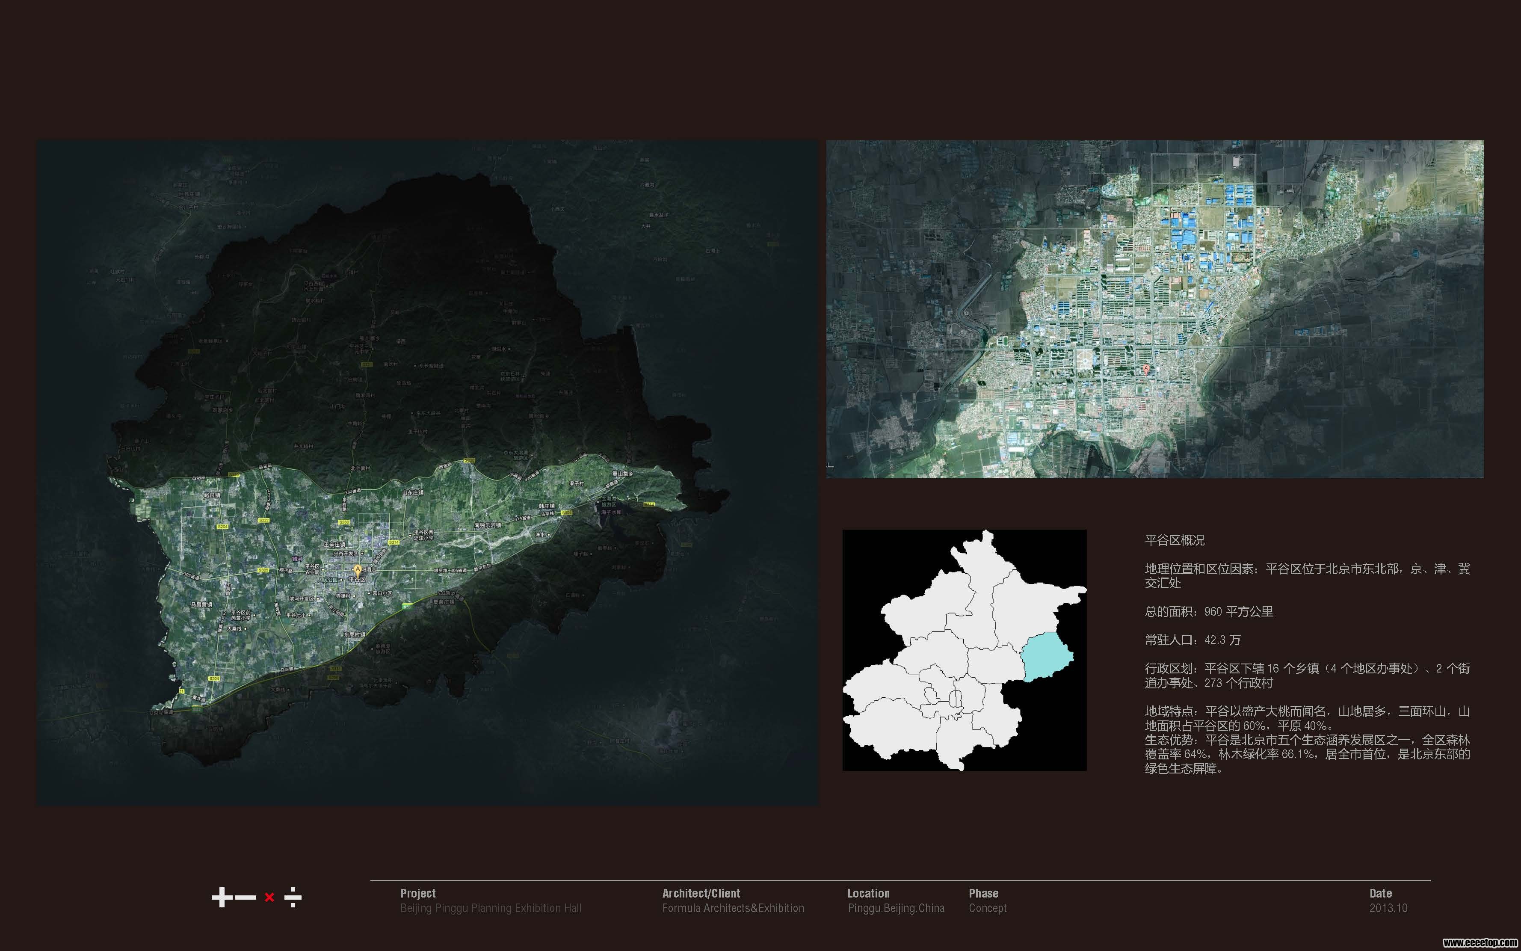Image resolution: width=1521 pixels, height=951 pixels.
Task: Click 'Pinggu.Beijing.China' text
Action: [x=896, y=908]
